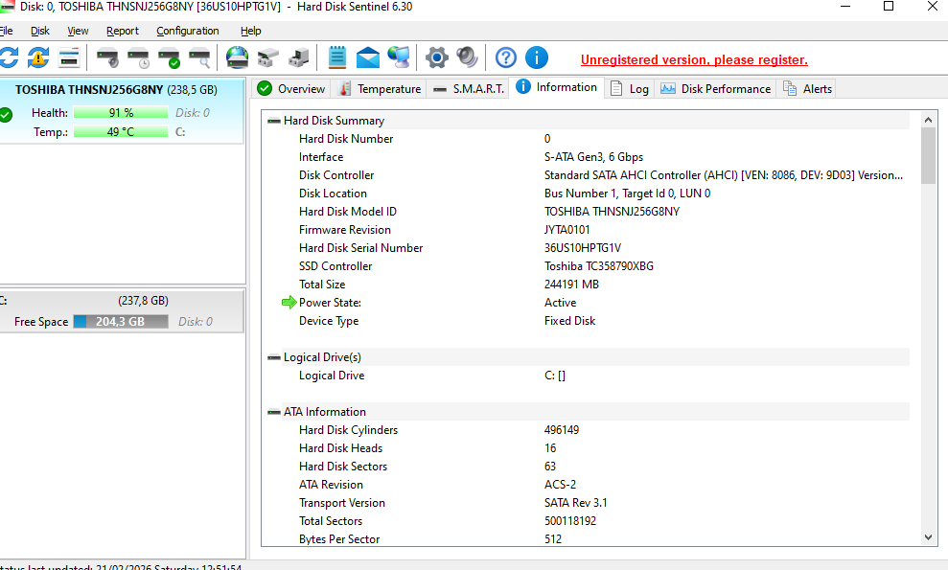Switch to the S.M.A.R.T. tab
The image size is (948, 570).
click(468, 89)
